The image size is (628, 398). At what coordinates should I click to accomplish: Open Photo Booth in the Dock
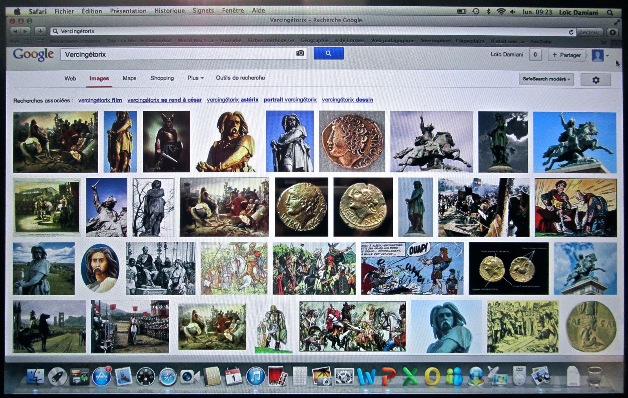277,377
